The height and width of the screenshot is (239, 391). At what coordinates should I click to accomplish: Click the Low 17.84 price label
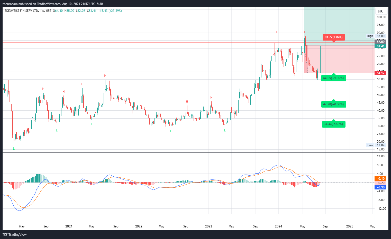tap(376, 145)
